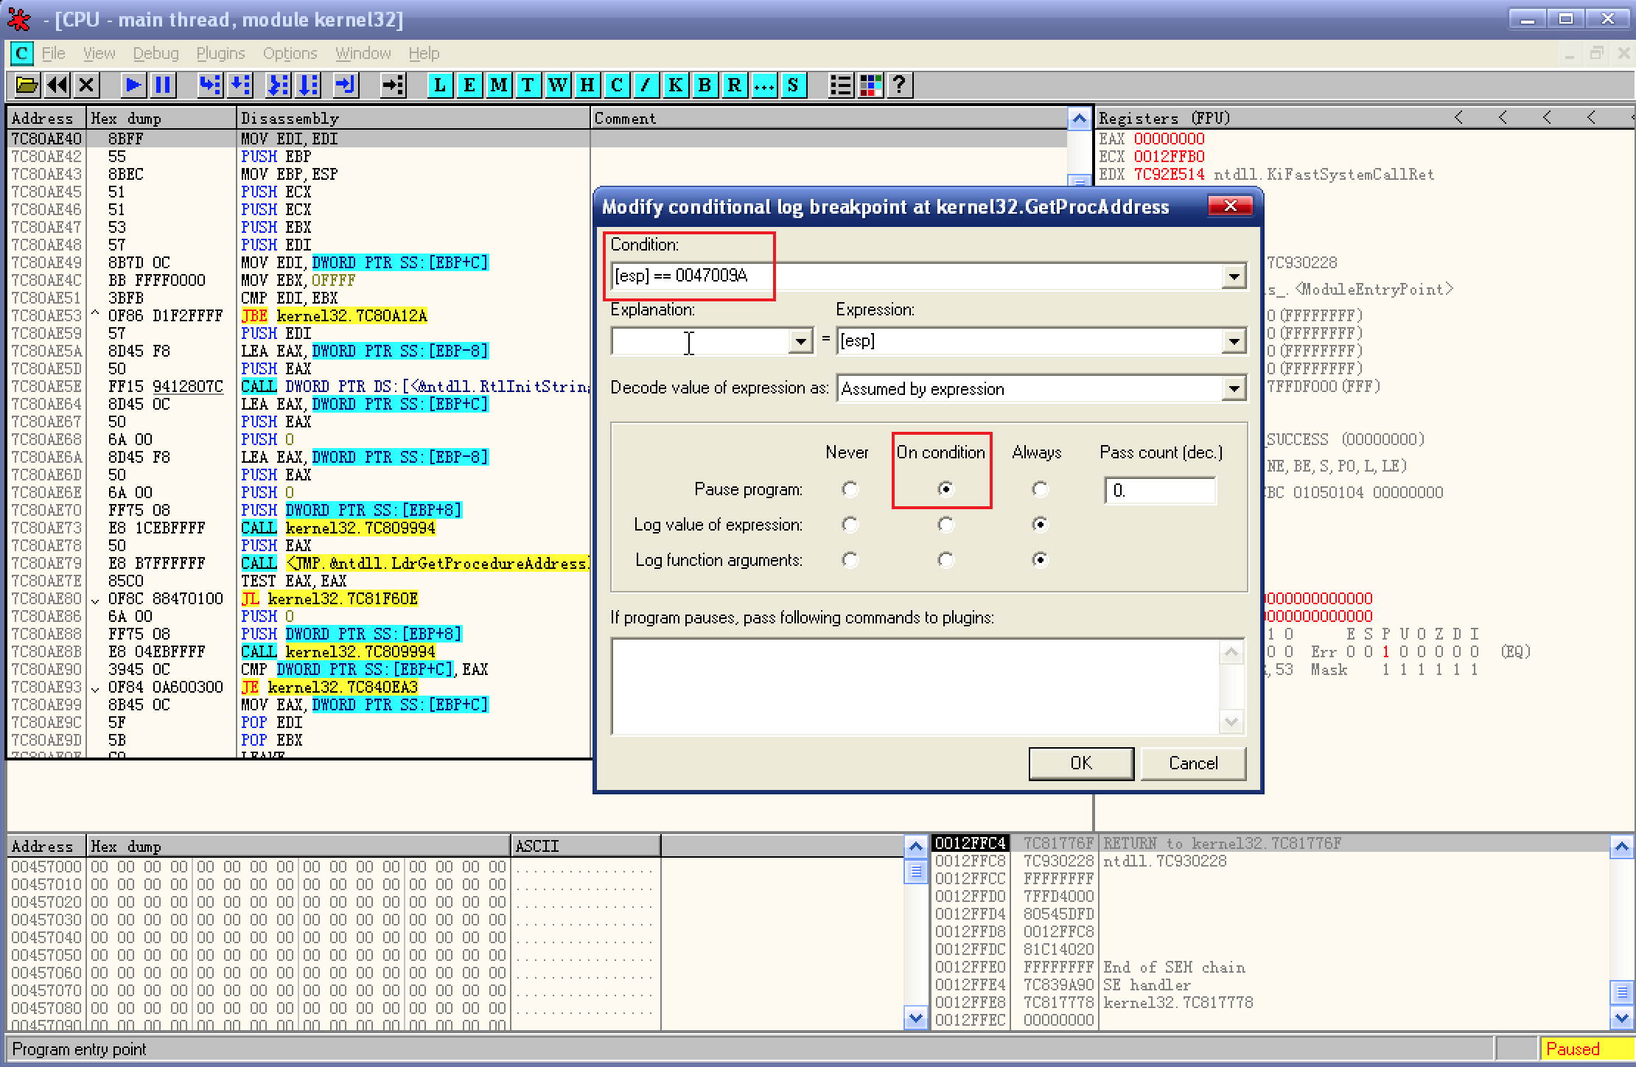Cancel the conditional breakpoint dialog
1636x1067 pixels.
tap(1192, 763)
